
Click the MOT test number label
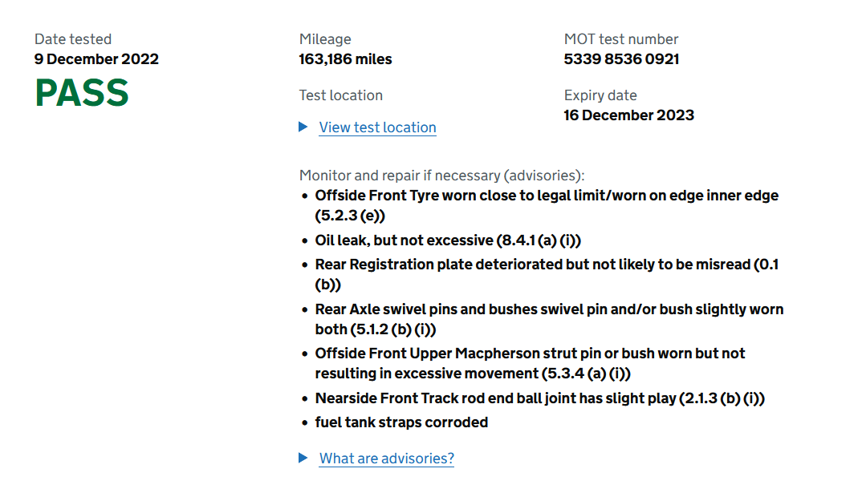pyautogui.click(x=621, y=39)
